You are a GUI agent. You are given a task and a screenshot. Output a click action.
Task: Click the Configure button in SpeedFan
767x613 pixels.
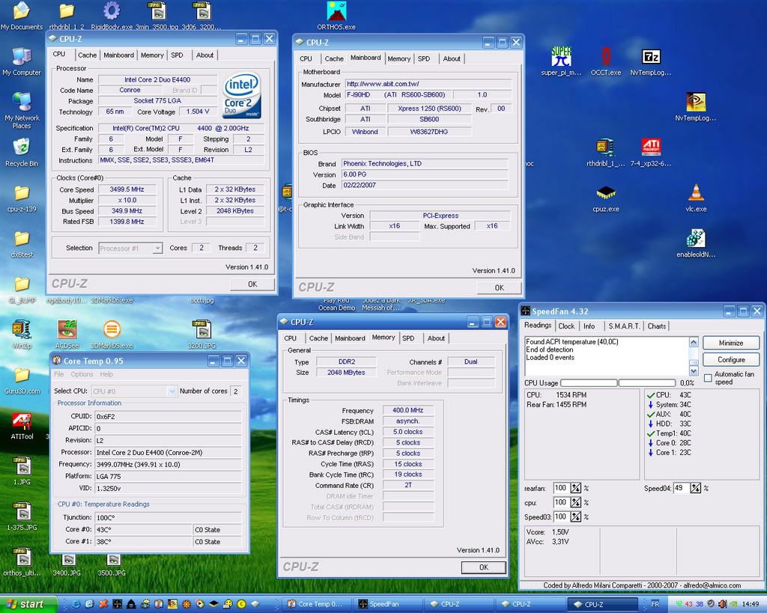731,360
